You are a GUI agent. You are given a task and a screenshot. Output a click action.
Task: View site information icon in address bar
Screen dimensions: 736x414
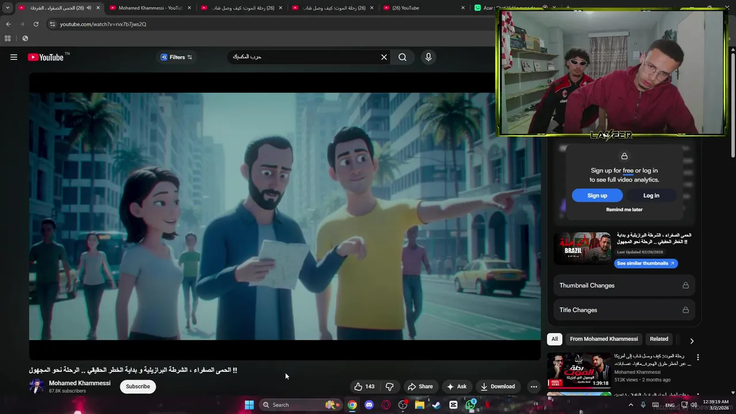pyautogui.click(x=52, y=24)
